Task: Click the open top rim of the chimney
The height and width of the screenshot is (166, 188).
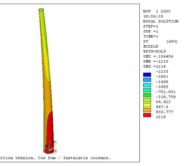Action: pos(41,10)
